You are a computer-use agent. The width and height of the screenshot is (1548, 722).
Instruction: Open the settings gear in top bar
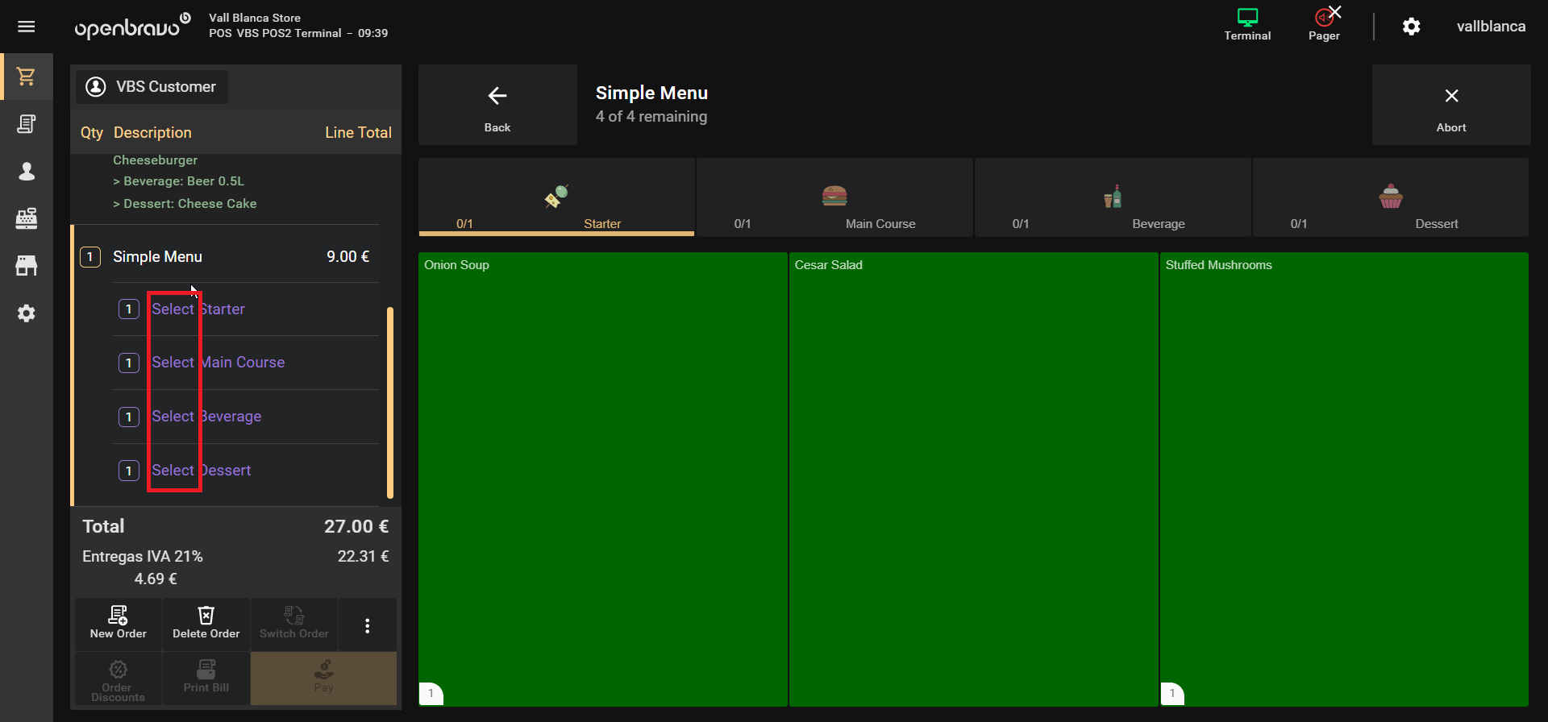click(1411, 27)
